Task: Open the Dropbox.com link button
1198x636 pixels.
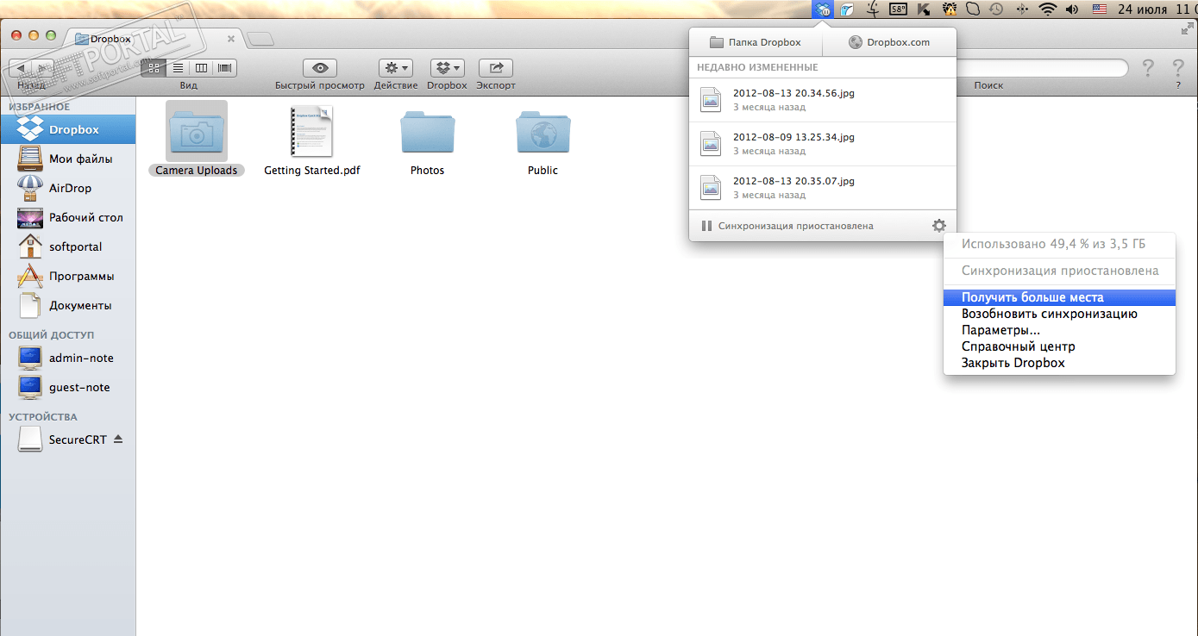Action: pyautogui.click(x=889, y=42)
